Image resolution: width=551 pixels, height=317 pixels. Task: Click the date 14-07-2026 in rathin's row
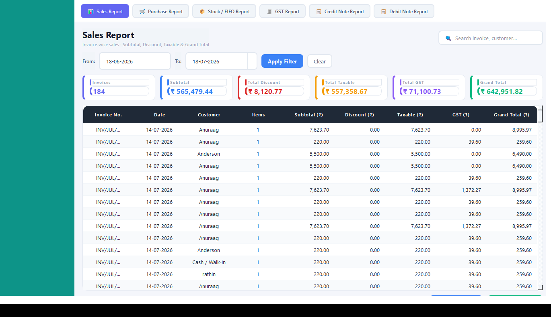coord(159,274)
